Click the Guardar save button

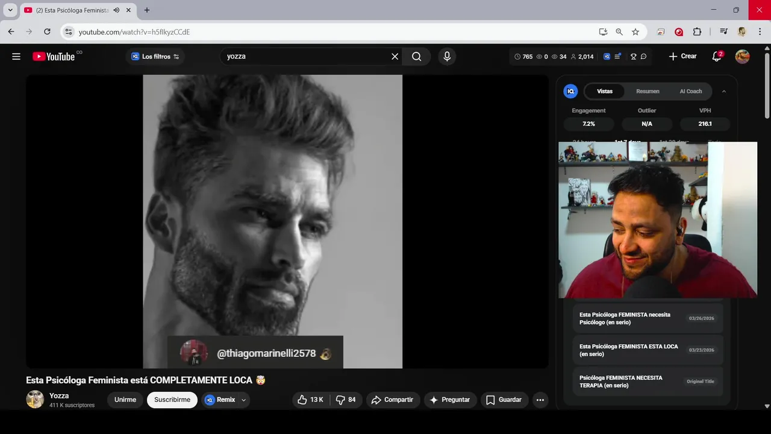[x=504, y=400]
